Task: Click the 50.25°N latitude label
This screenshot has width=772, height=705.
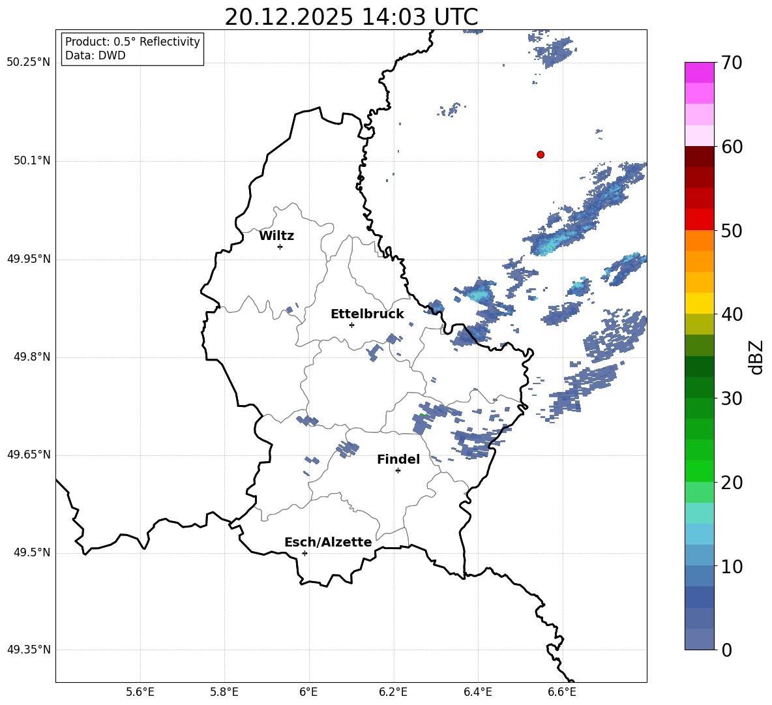Action: [29, 63]
